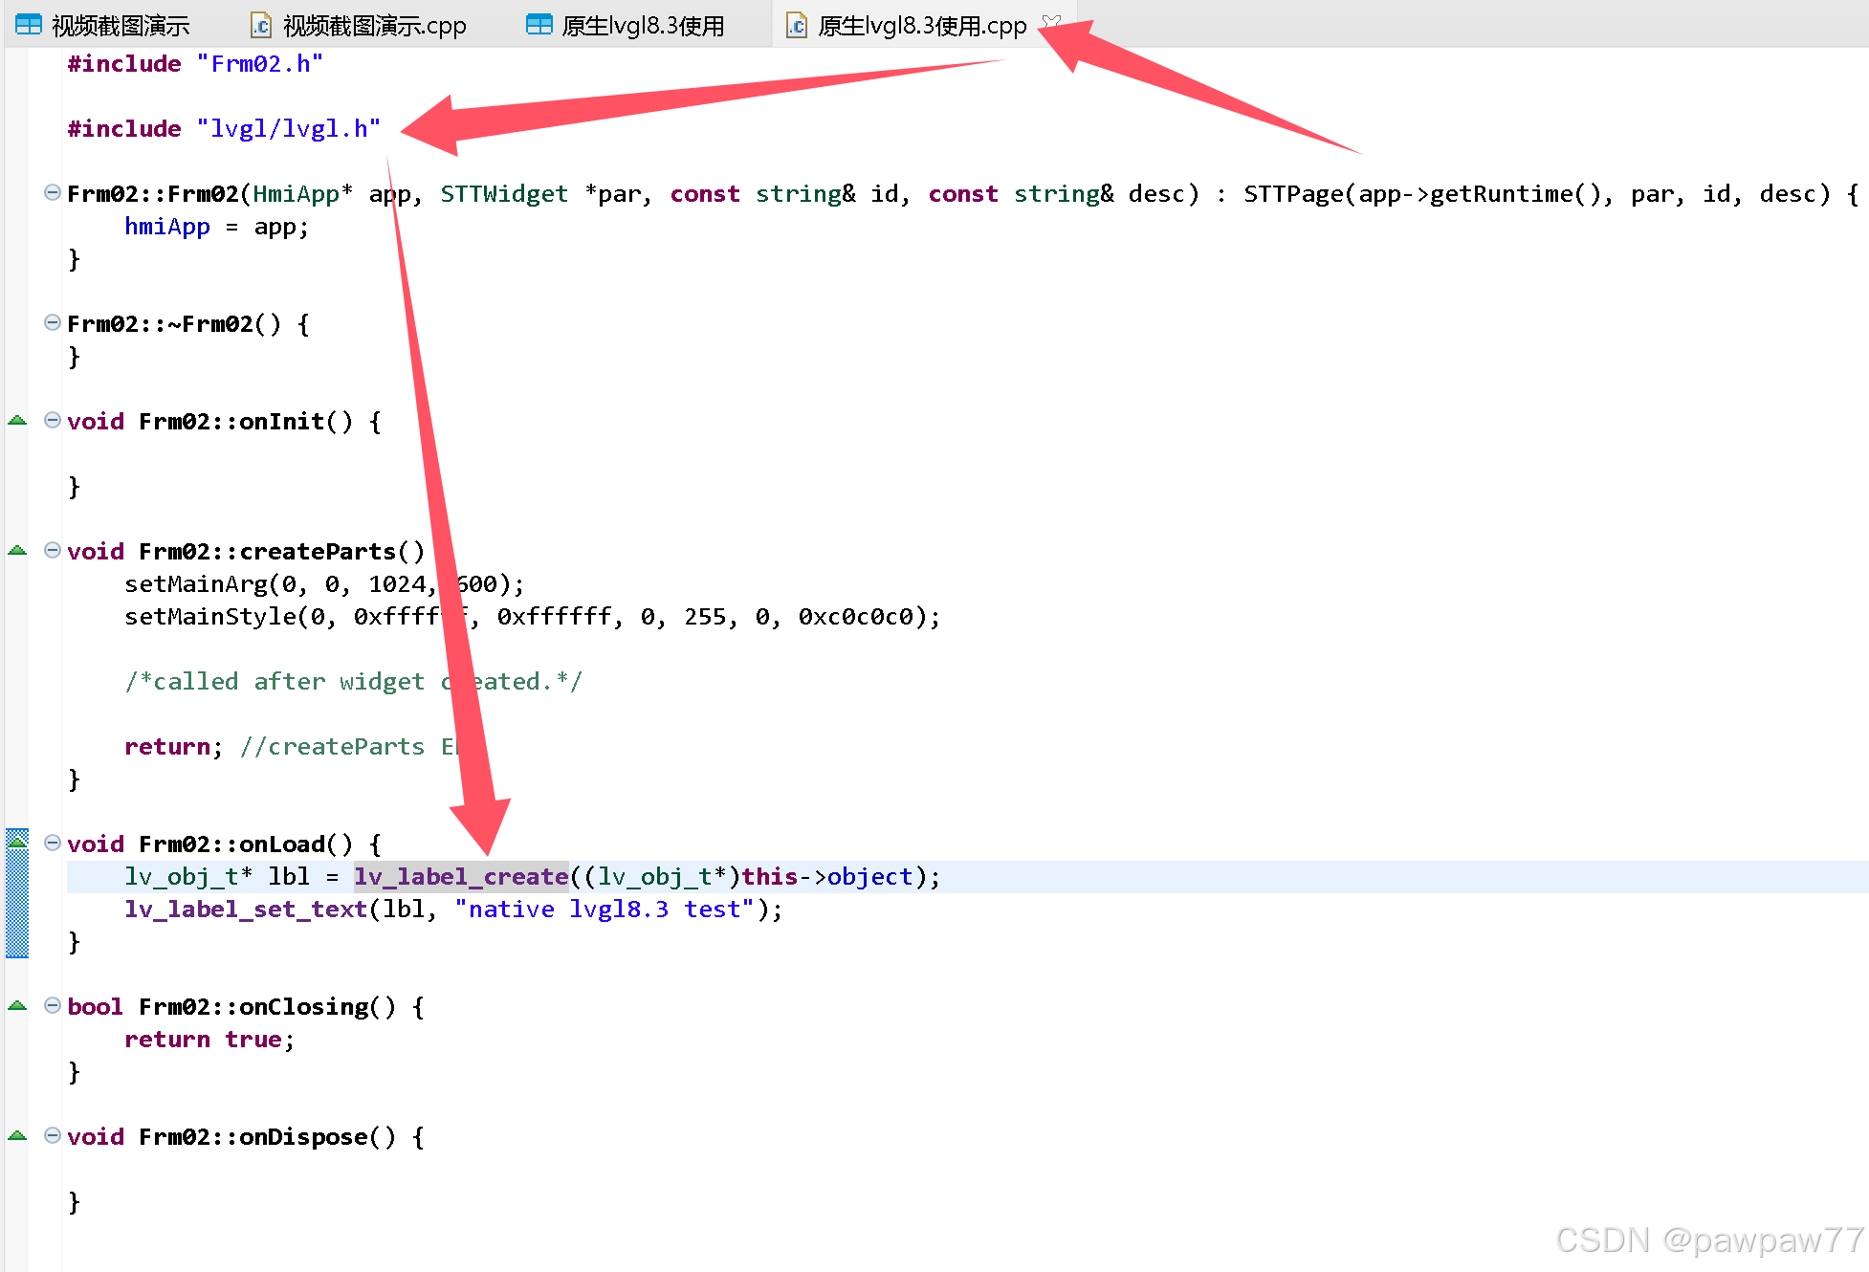
Task: Click the 原生lvgl8.3使用 form tab icon
Action: click(x=539, y=25)
